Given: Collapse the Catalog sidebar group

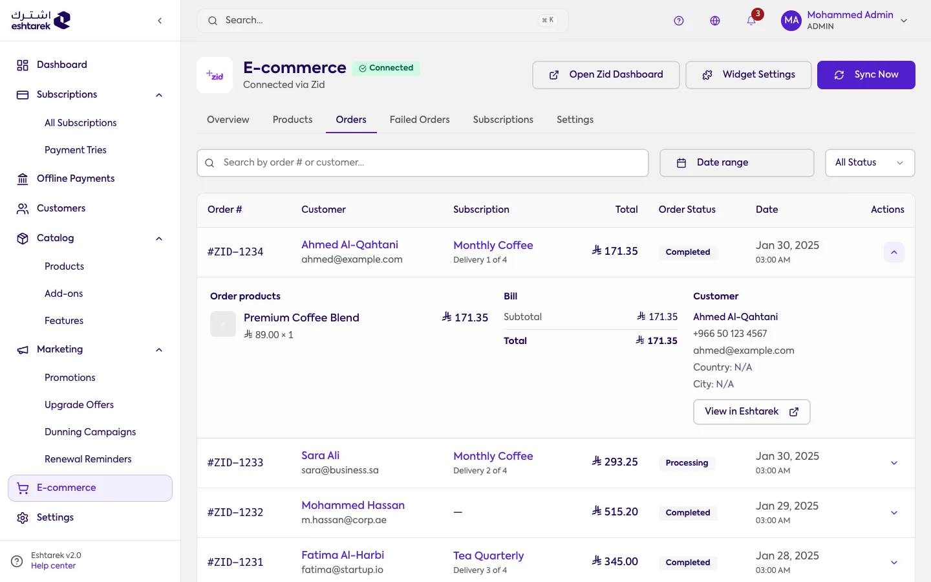Looking at the screenshot, I should pos(159,239).
